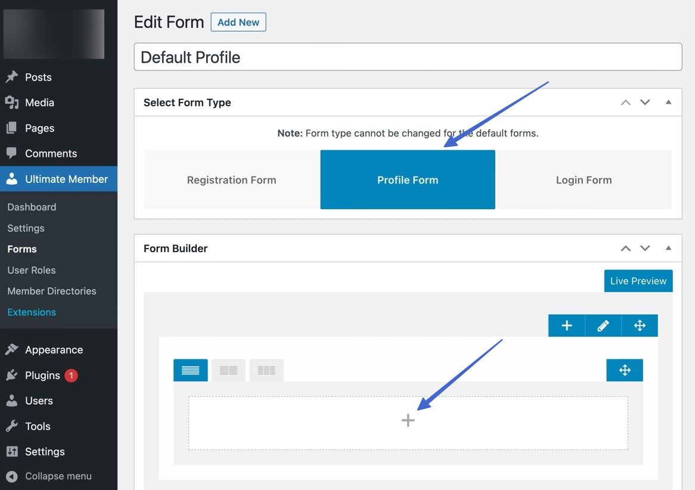Collapse the Select Form Type panel

pyautogui.click(x=668, y=102)
